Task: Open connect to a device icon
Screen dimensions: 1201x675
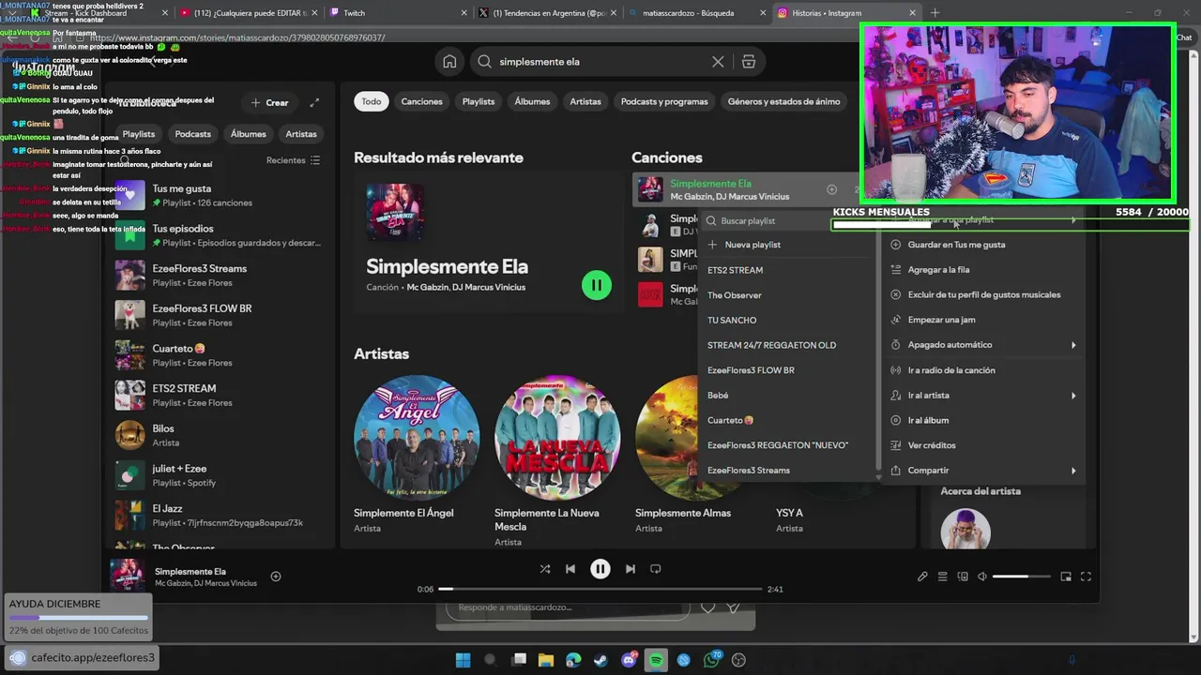Action: 963,577
